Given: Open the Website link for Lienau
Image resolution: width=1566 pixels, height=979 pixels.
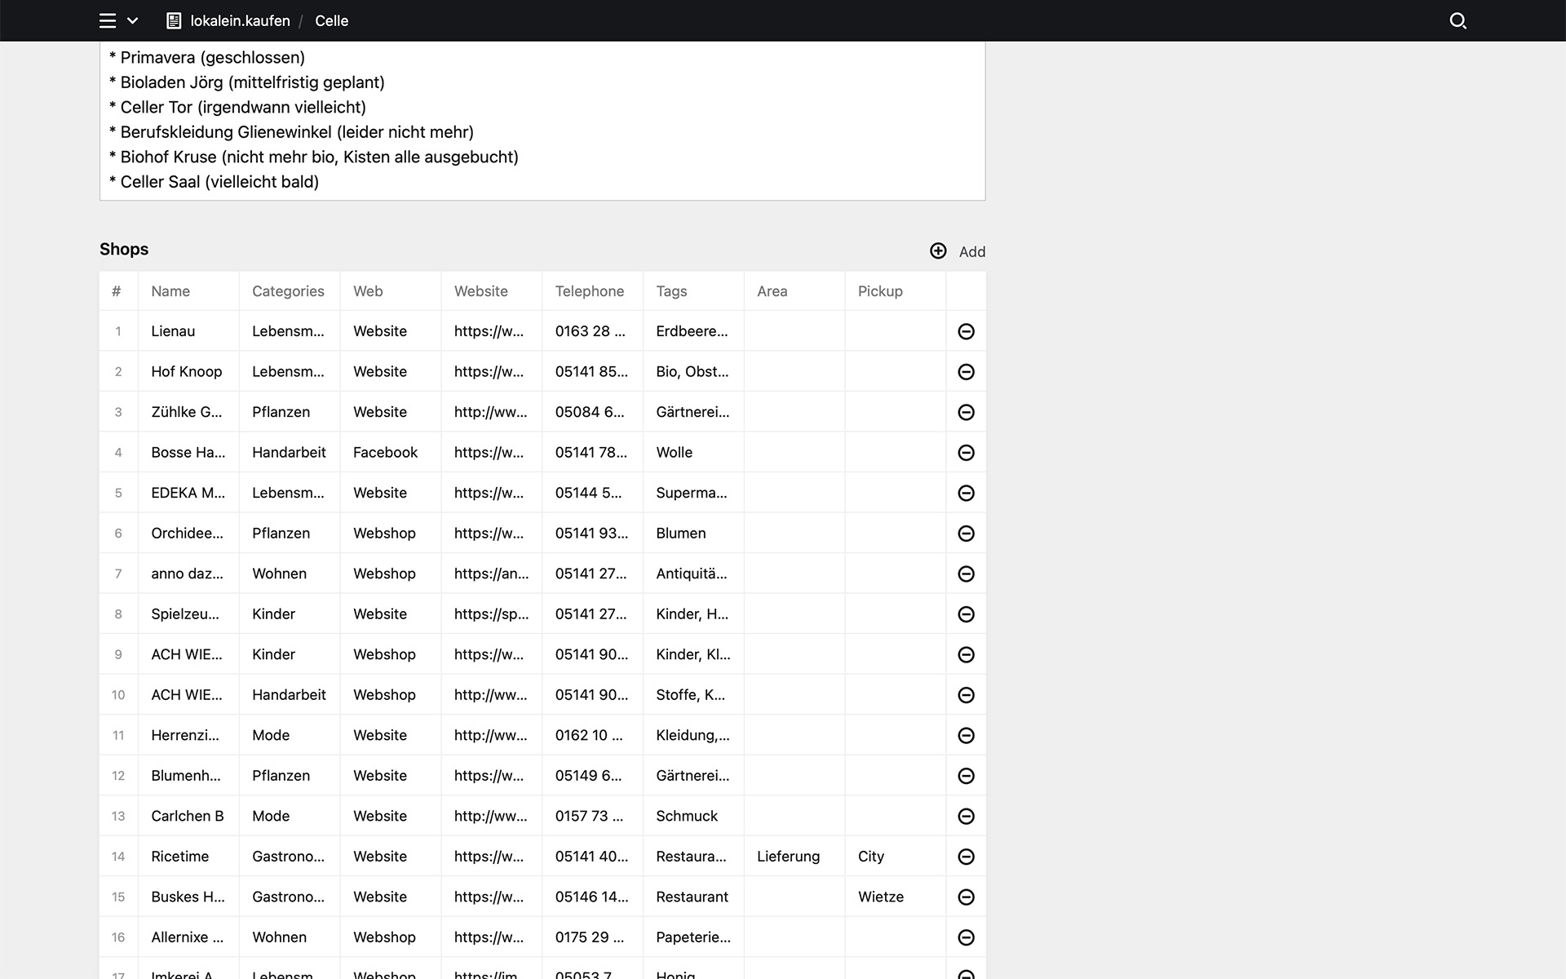Looking at the screenshot, I should [379, 331].
